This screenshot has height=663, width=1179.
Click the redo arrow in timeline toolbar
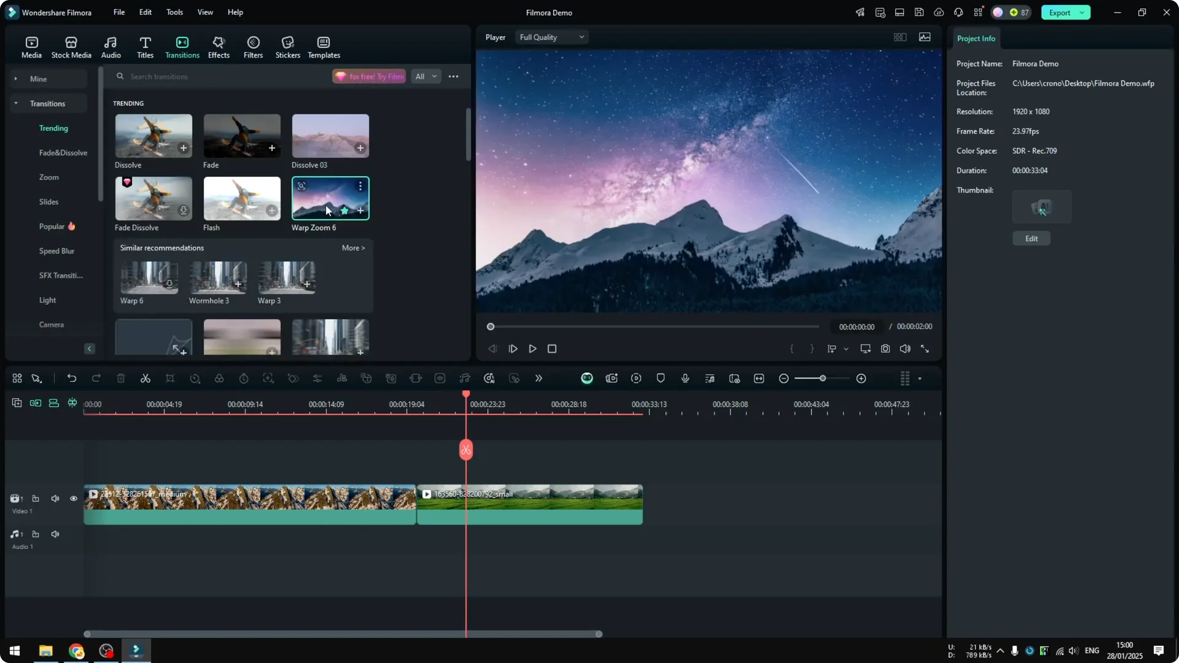pos(96,379)
